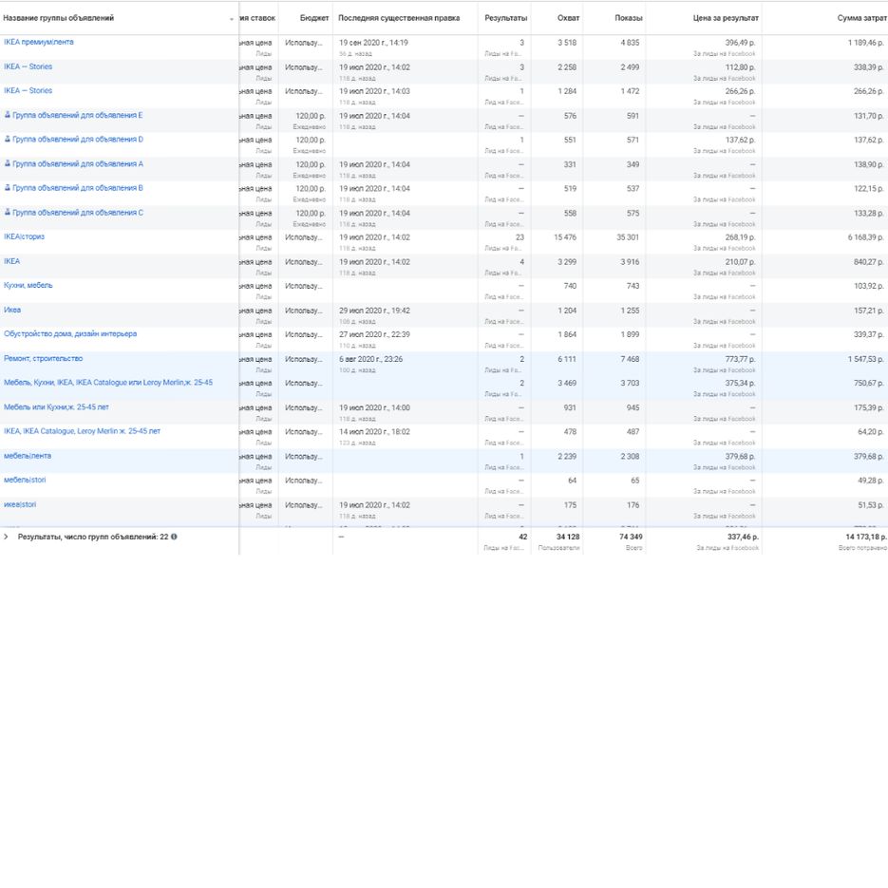Sort by the Результаты column header
888x888 pixels.
505,18
